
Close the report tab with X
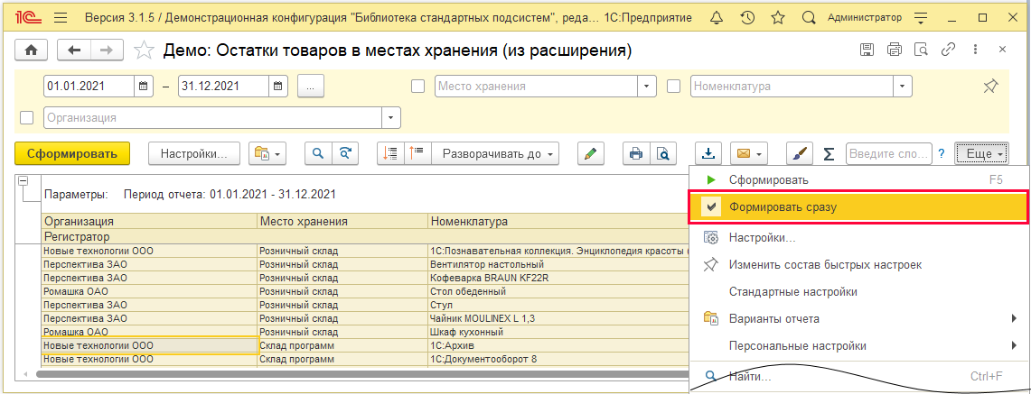coord(1003,50)
